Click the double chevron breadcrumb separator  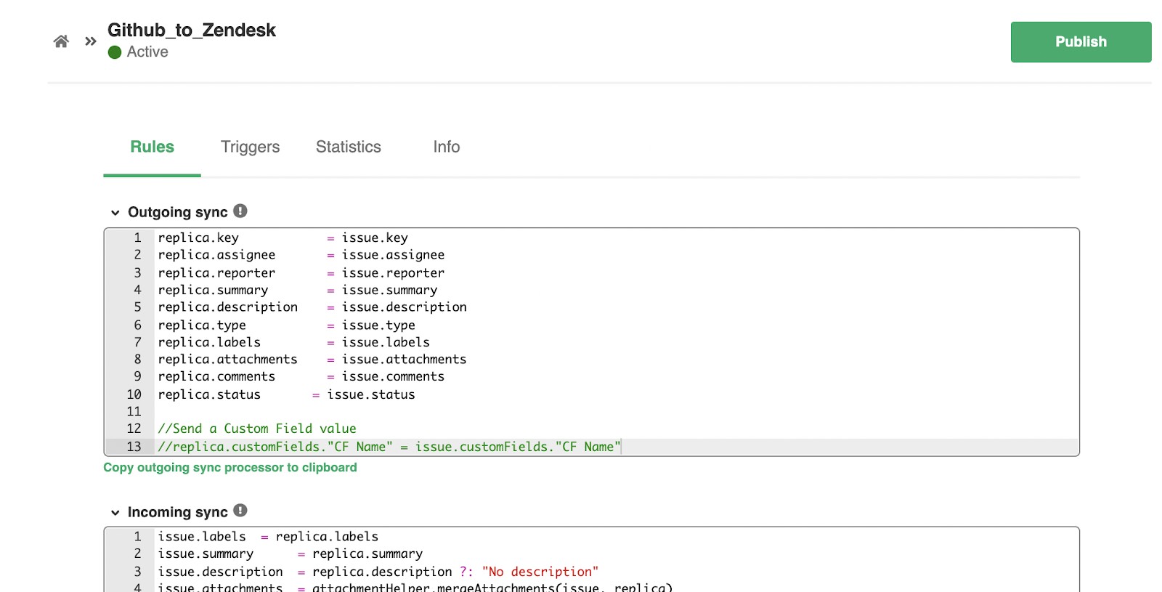91,41
